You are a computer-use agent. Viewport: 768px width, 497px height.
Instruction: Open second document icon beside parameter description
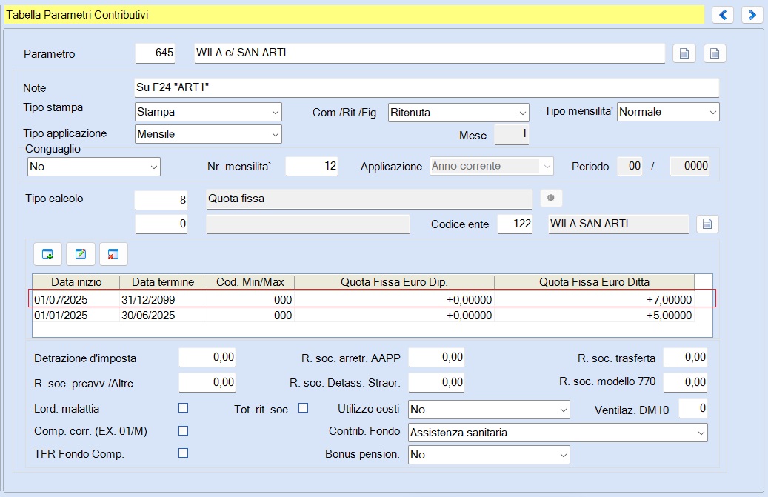[715, 53]
